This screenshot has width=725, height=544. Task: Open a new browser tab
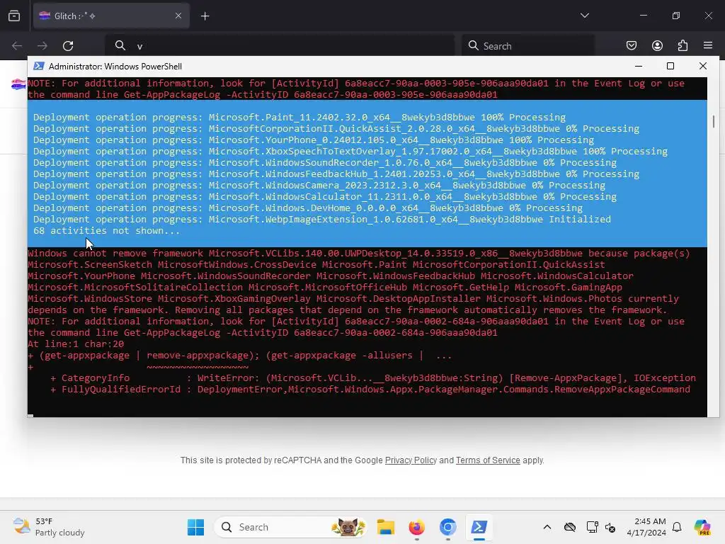coord(205,16)
